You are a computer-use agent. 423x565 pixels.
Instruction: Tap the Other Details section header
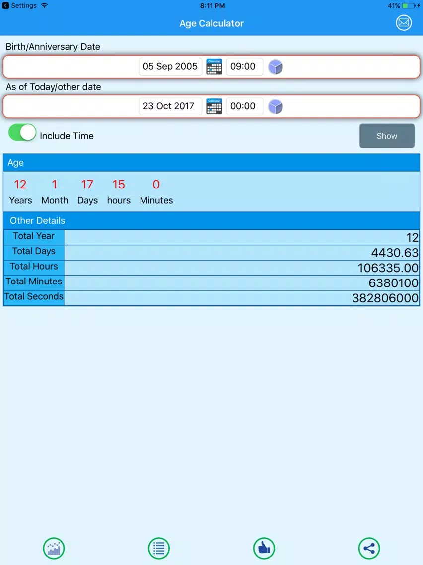point(211,220)
